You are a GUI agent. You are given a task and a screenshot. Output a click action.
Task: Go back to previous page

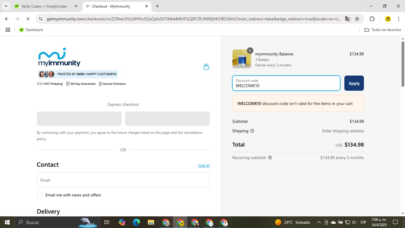(6, 19)
